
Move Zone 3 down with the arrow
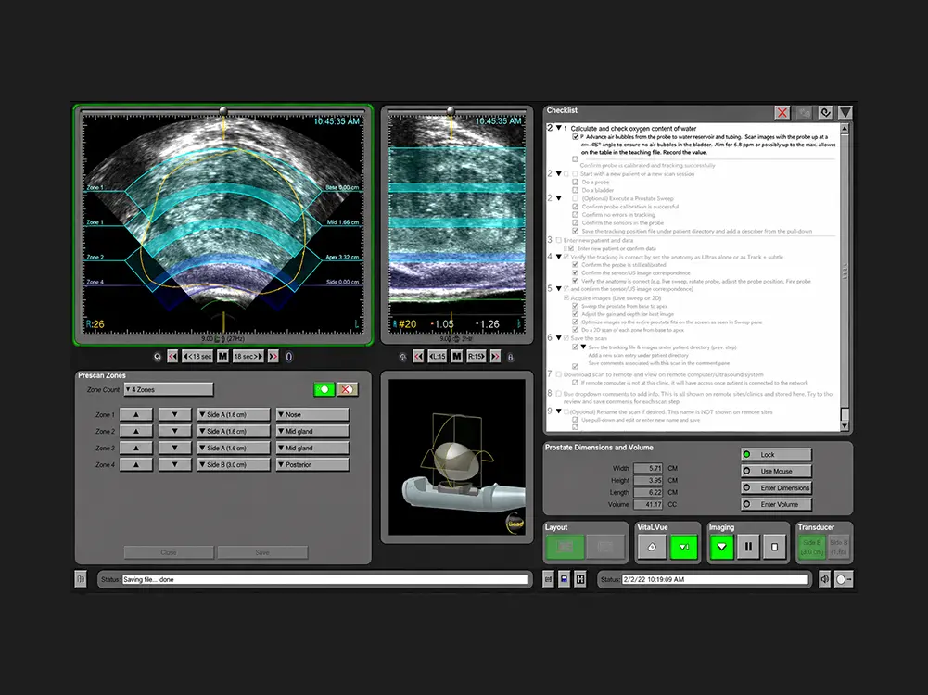pos(174,448)
